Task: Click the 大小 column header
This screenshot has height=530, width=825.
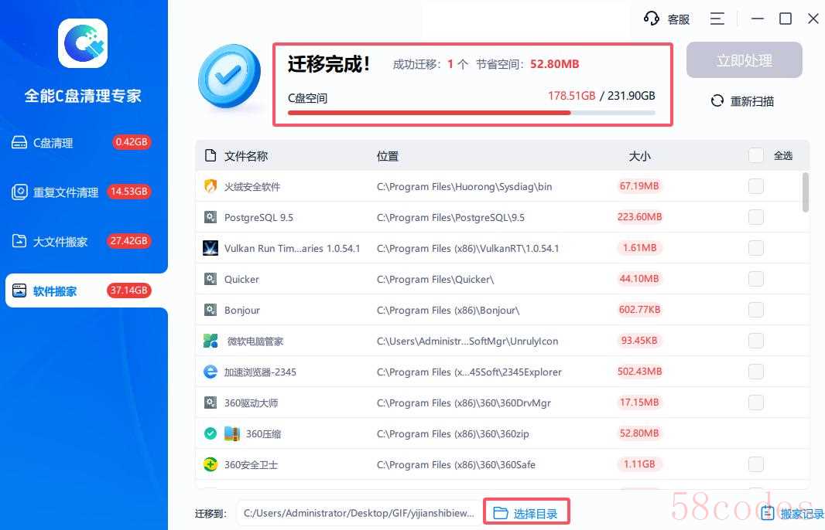Action: pos(639,156)
